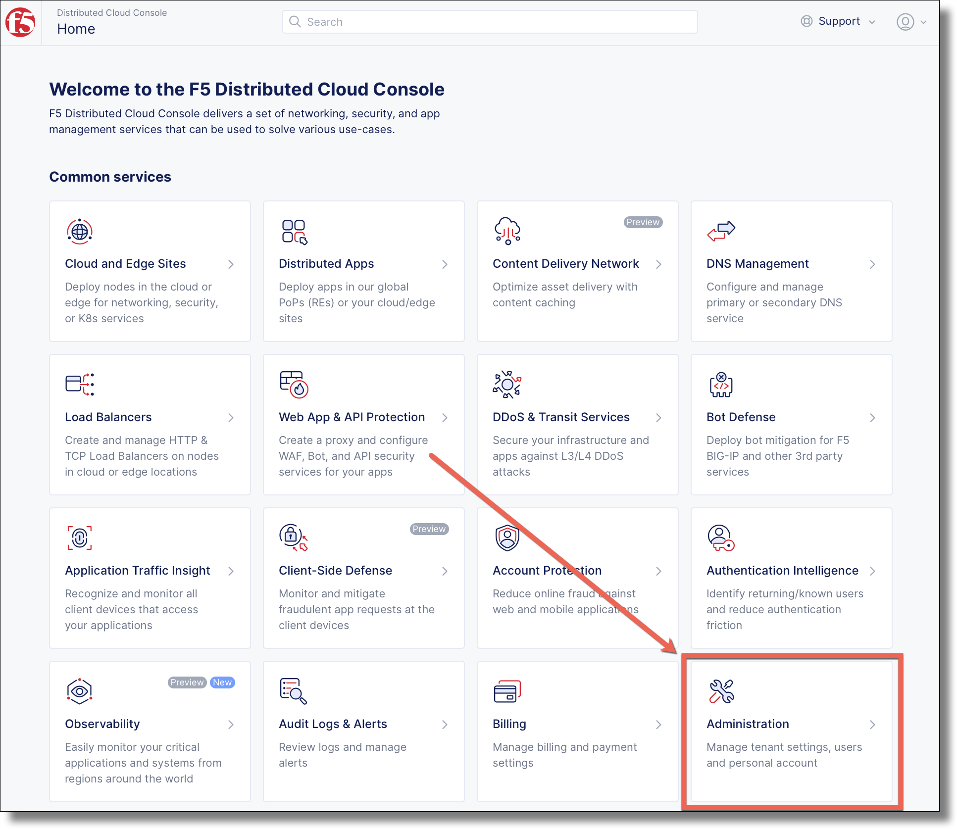This screenshot has height=829, width=957.
Task: Click the chevron next to Account Protection
Action: (x=659, y=571)
